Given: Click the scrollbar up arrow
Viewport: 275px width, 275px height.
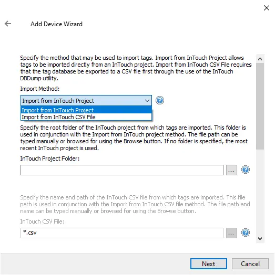Looking at the screenshot, I should (260, 59).
